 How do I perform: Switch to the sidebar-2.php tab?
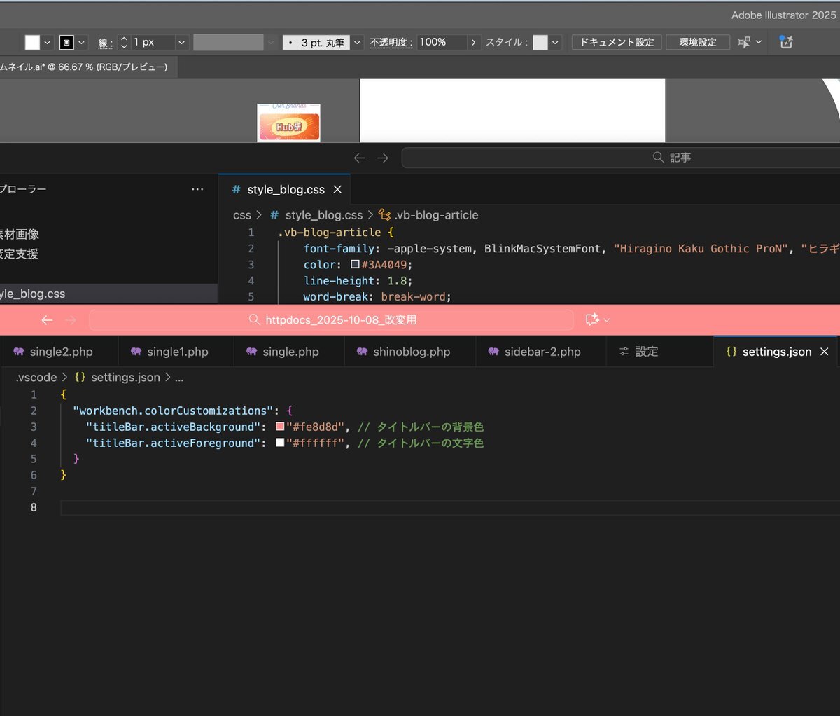(542, 352)
